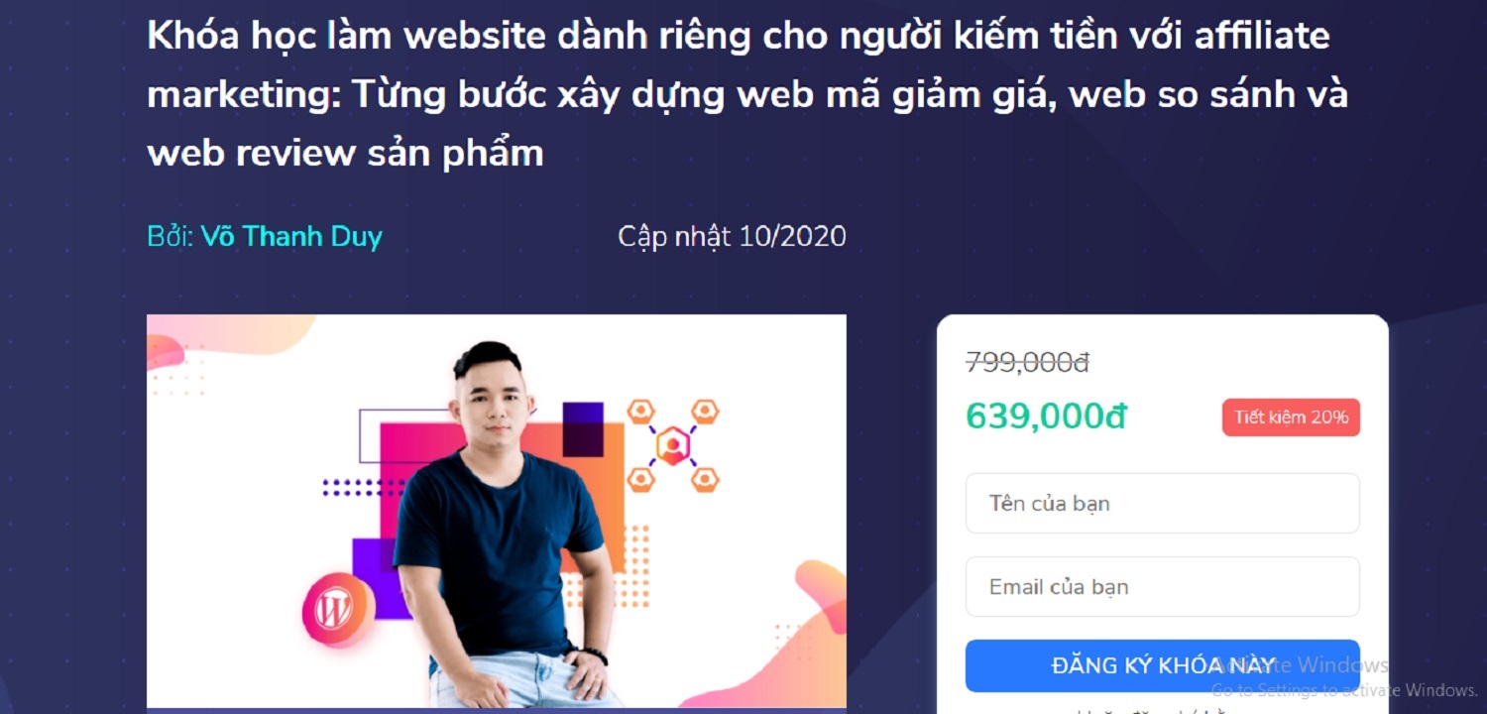Click the Tiết kiệm 20% badge

(1291, 417)
